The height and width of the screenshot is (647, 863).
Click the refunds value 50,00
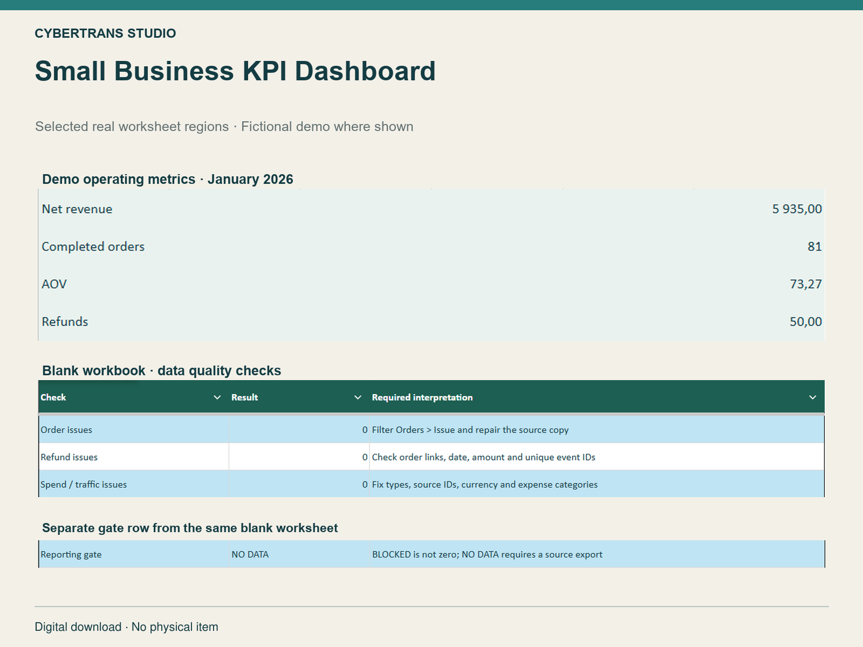(806, 322)
